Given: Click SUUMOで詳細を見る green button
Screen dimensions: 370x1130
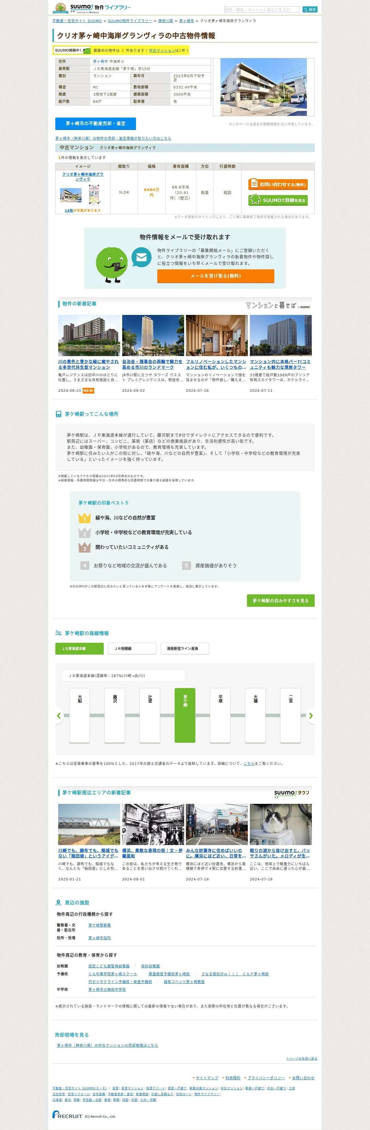Looking at the screenshot, I should [278, 200].
